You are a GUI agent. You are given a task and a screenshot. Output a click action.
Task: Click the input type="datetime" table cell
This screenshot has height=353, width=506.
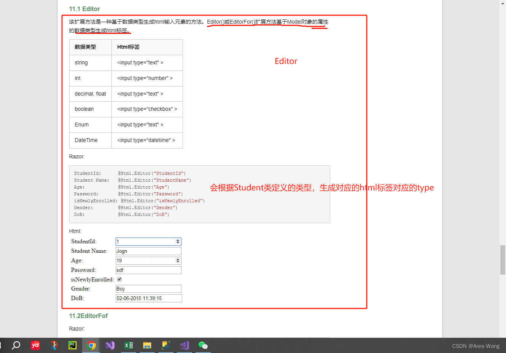(147, 141)
